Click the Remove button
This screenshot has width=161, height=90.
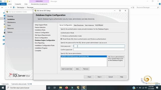tap(86, 69)
